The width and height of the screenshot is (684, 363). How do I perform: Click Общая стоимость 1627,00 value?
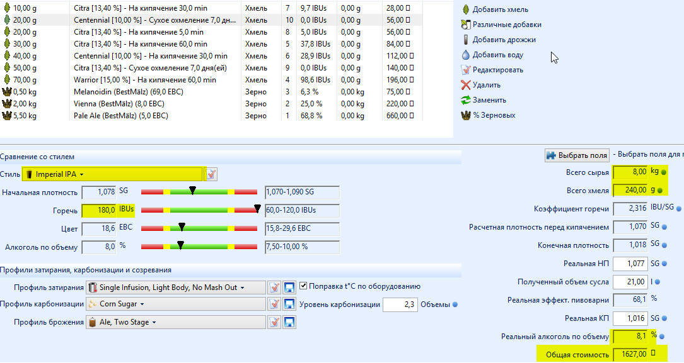[630, 354]
